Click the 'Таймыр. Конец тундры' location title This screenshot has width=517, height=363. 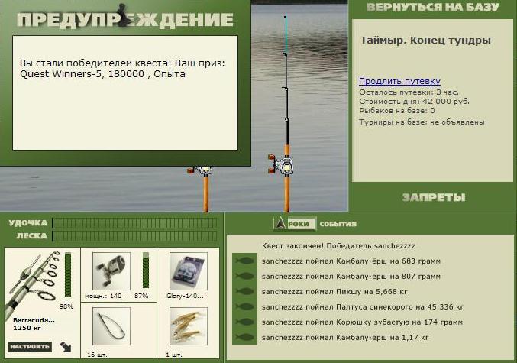coord(425,41)
